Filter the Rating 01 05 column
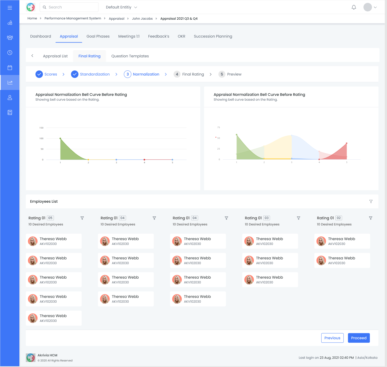 click(x=82, y=218)
